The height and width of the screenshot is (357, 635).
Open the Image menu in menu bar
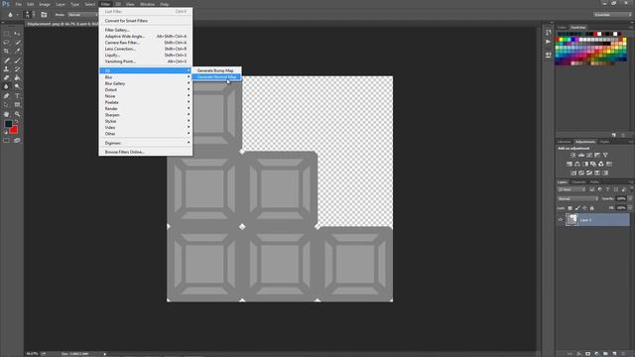[x=45, y=4]
